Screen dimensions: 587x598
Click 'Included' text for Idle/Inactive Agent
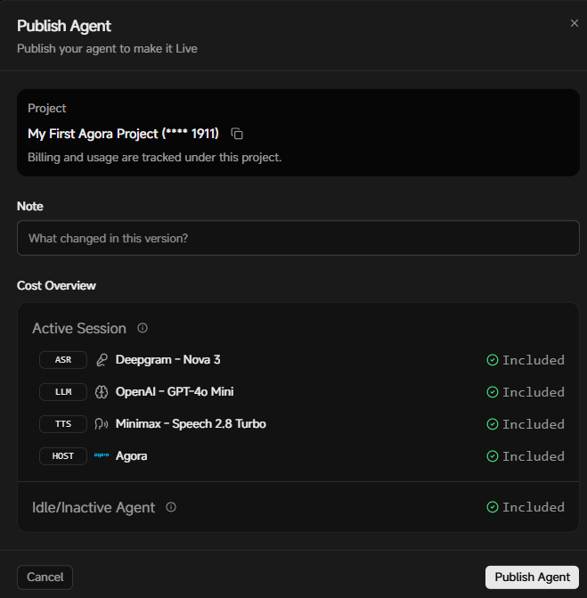click(x=534, y=507)
